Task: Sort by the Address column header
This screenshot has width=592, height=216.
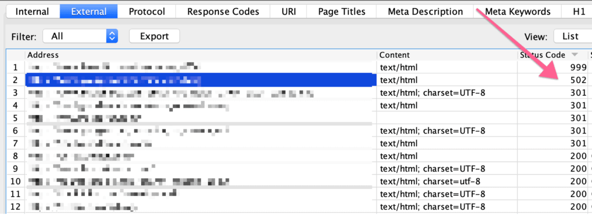Action: [43, 55]
